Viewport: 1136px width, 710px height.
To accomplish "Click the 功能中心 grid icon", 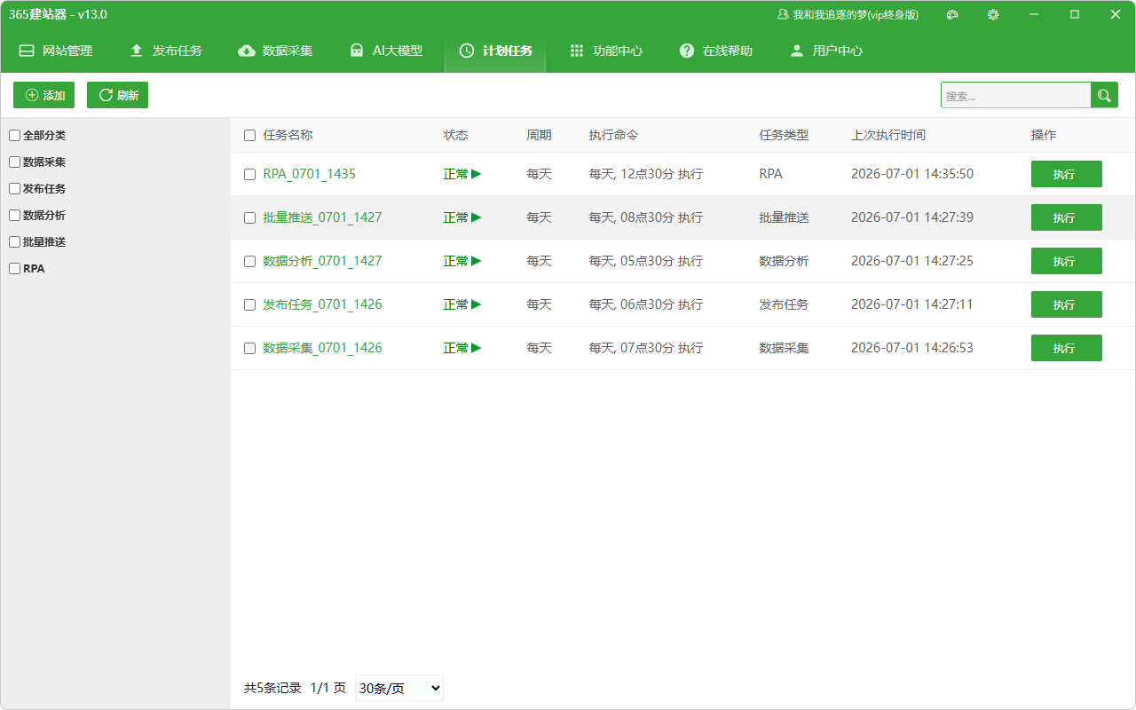I will (x=577, y=51).
